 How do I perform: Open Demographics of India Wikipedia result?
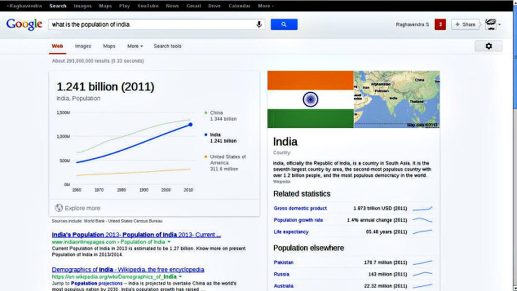click(128, 269)
